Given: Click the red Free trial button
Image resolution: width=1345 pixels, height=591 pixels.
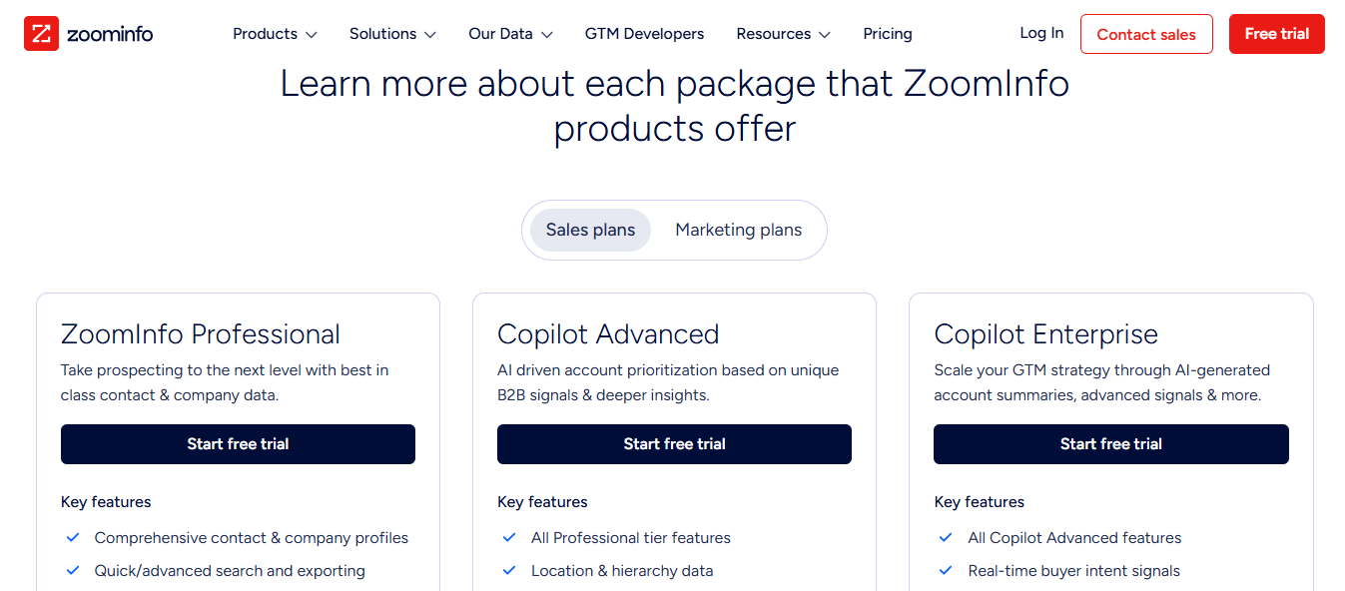Looking at the screenshot, I should [1276, 33].
